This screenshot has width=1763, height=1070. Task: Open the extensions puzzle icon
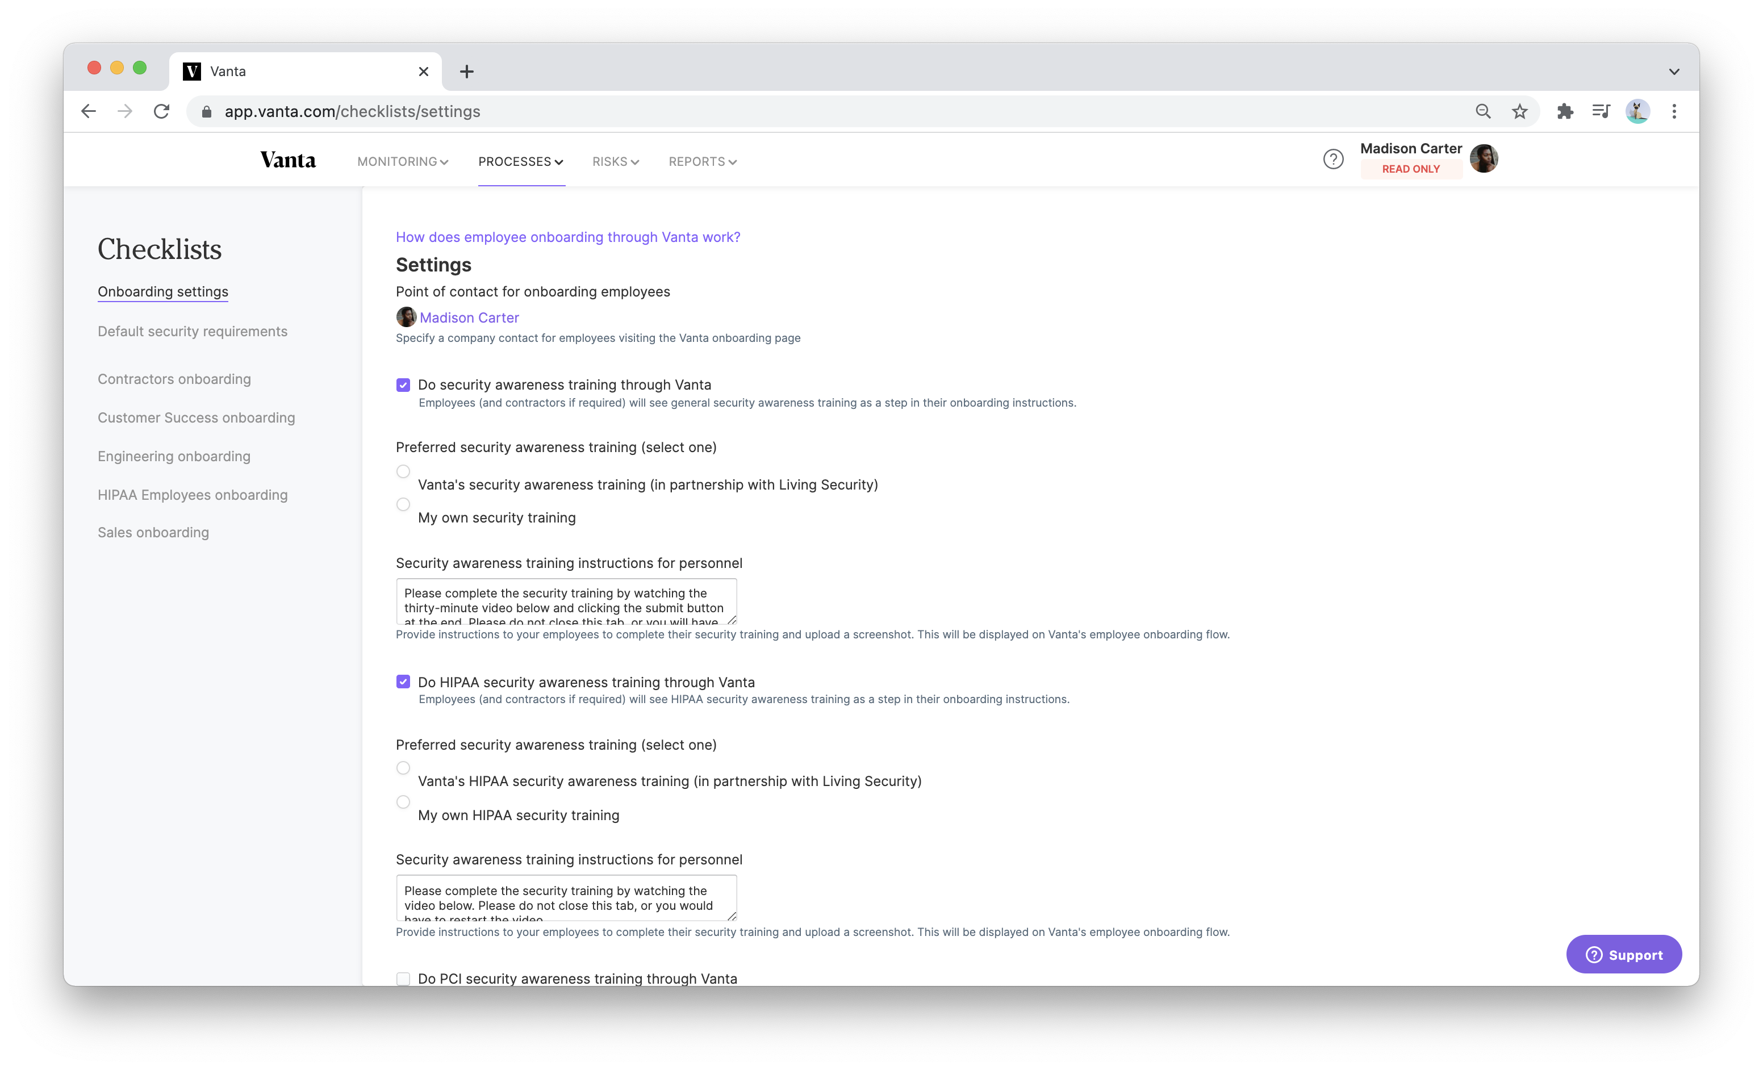(1565, 111)
